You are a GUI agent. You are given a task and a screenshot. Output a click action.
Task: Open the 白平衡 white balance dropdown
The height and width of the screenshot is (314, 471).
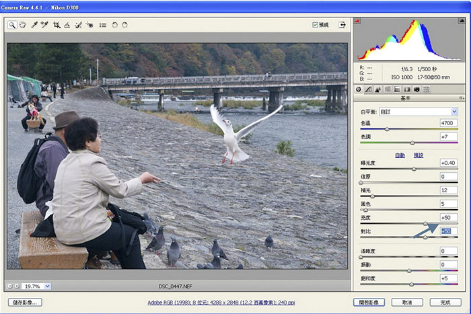point(454,111)
